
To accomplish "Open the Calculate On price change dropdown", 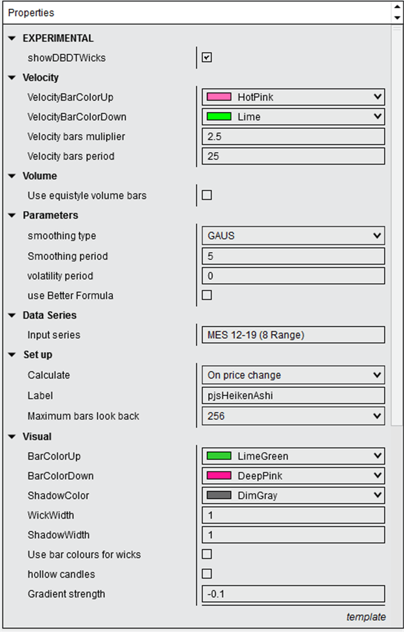I will 293,375.
